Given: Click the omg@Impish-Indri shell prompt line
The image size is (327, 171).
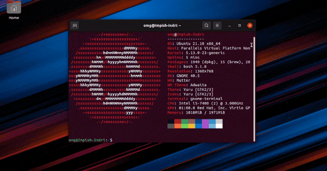Looking at the screenshot, I should click(90, 140).
